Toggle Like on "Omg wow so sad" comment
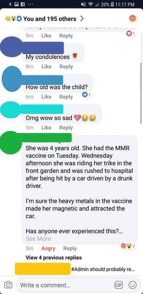Screen dimensions: 143x294 tap(46, 127)
